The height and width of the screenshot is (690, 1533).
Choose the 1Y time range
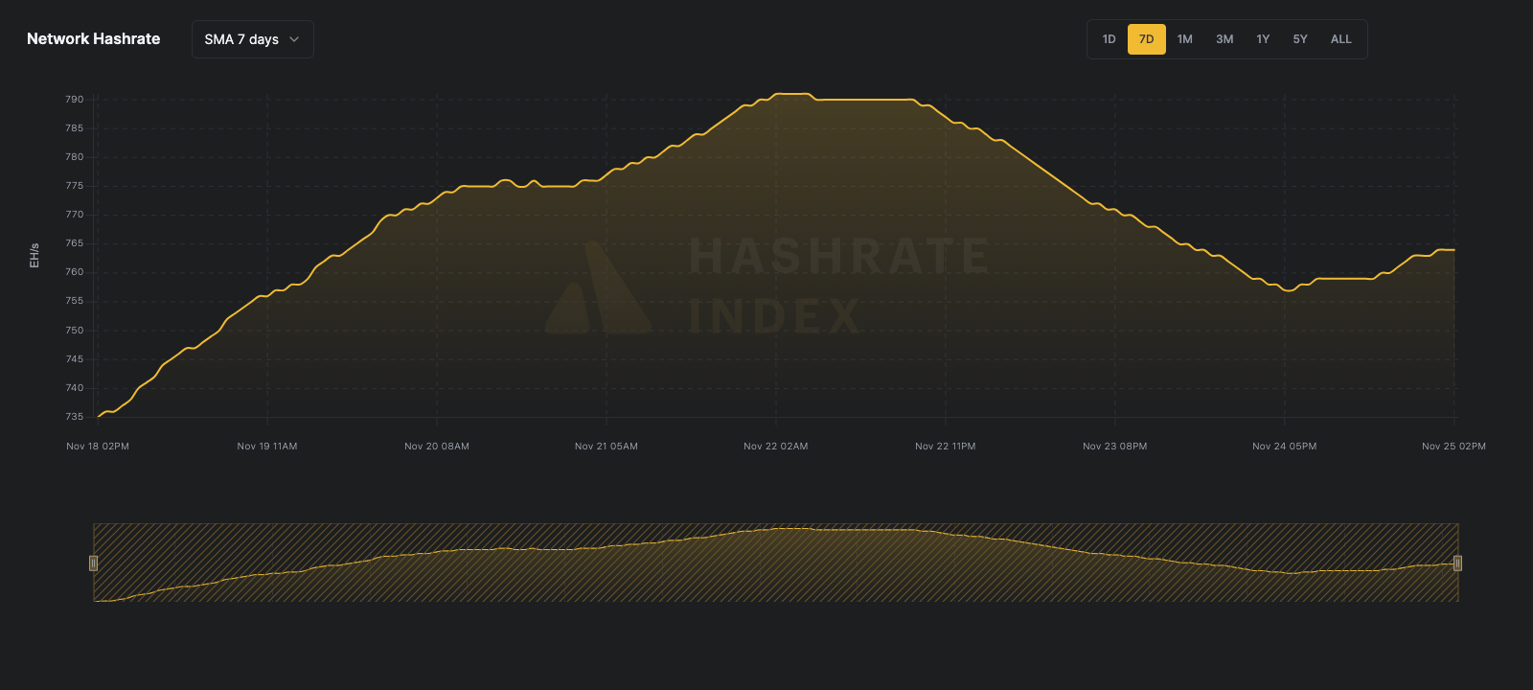1263,39
